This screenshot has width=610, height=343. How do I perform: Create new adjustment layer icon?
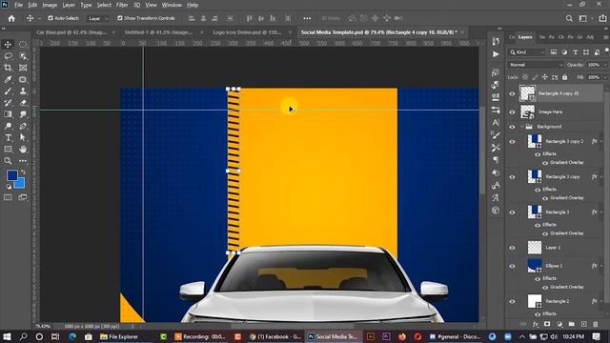[559, 324]
